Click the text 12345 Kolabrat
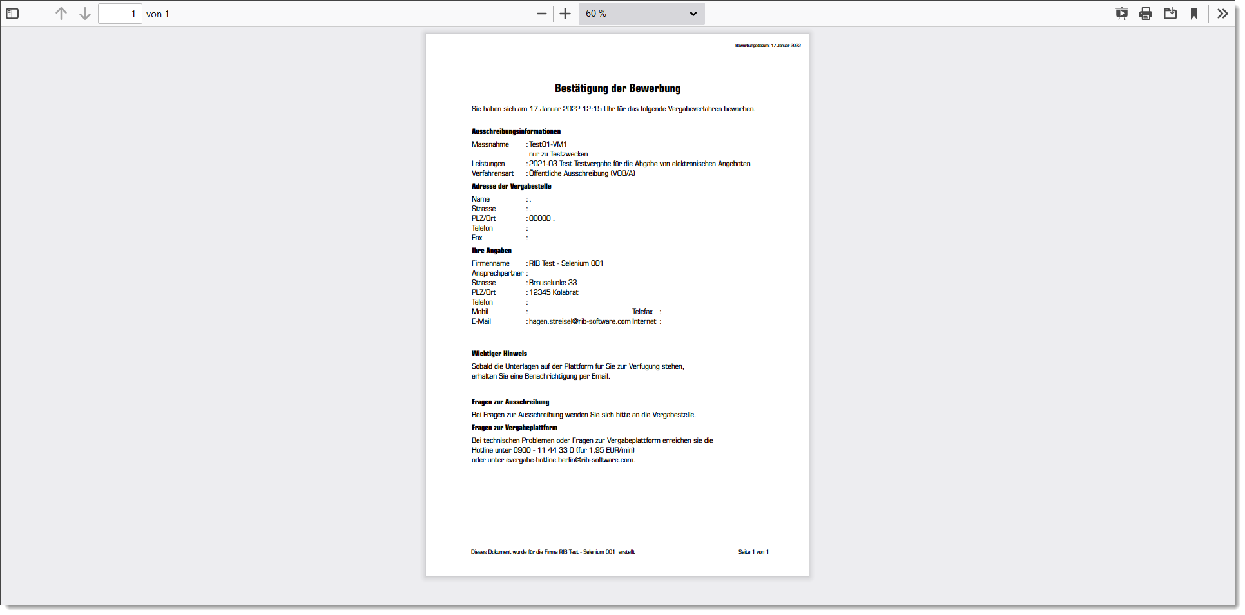 [x=554, y=292]
